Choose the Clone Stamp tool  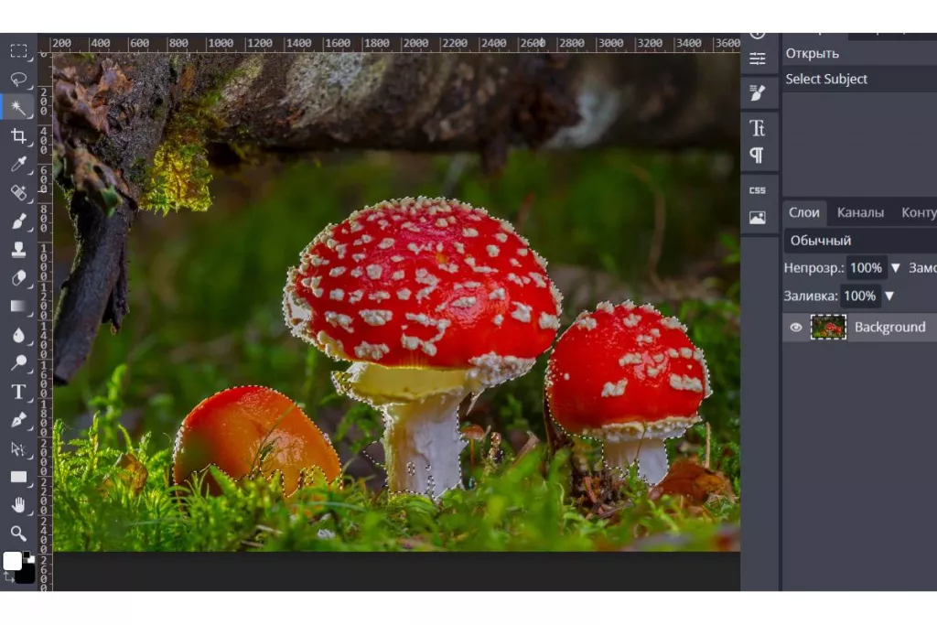coord(18,249)
